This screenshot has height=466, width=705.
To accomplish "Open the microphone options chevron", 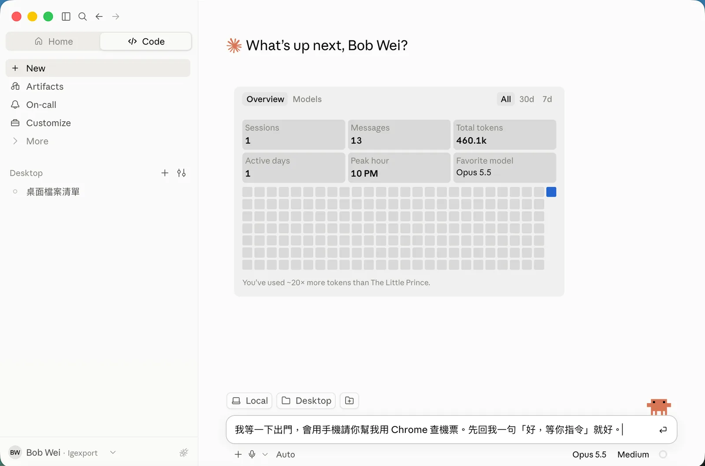I will click(265, 455).
